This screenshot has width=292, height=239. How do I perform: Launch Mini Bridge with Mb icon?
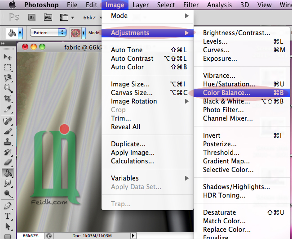click(48, 18)
